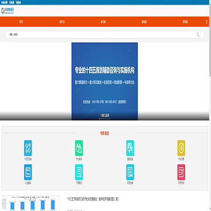Click the carousel caption under the banner
This screenshot has height=211, width=211.
click(x=104, y=115)
